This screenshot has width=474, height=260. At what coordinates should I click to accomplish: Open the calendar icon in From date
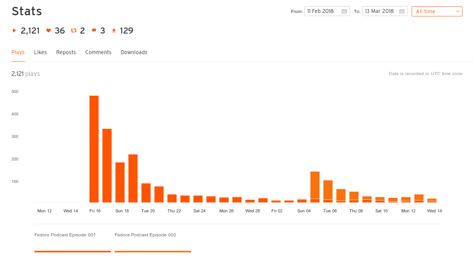coord(344,11)
